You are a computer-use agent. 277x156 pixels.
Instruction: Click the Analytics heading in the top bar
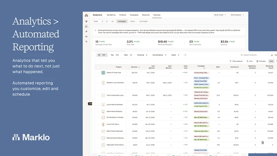pyautogui.click(x=97, y=15)
